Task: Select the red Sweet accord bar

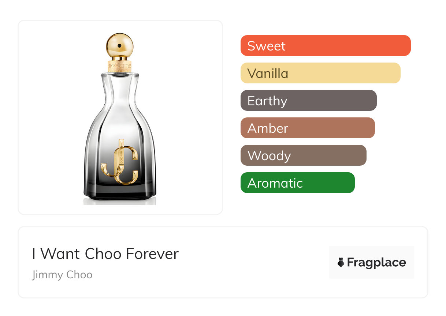Action: 325,46
